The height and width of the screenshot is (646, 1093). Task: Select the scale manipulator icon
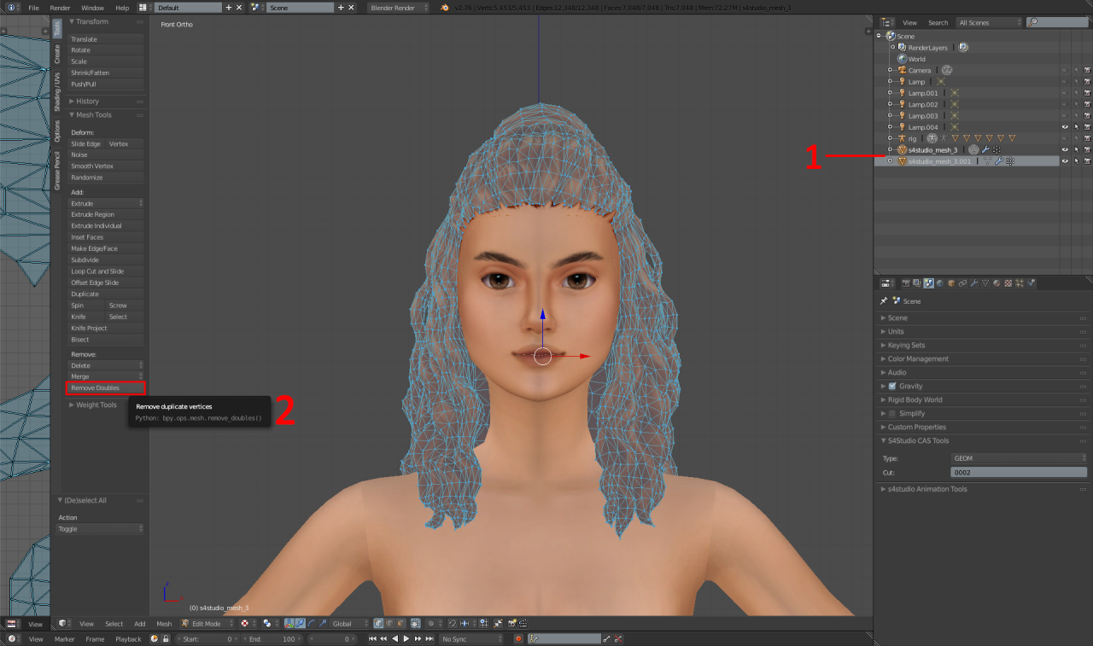click(x=323, y=624)
